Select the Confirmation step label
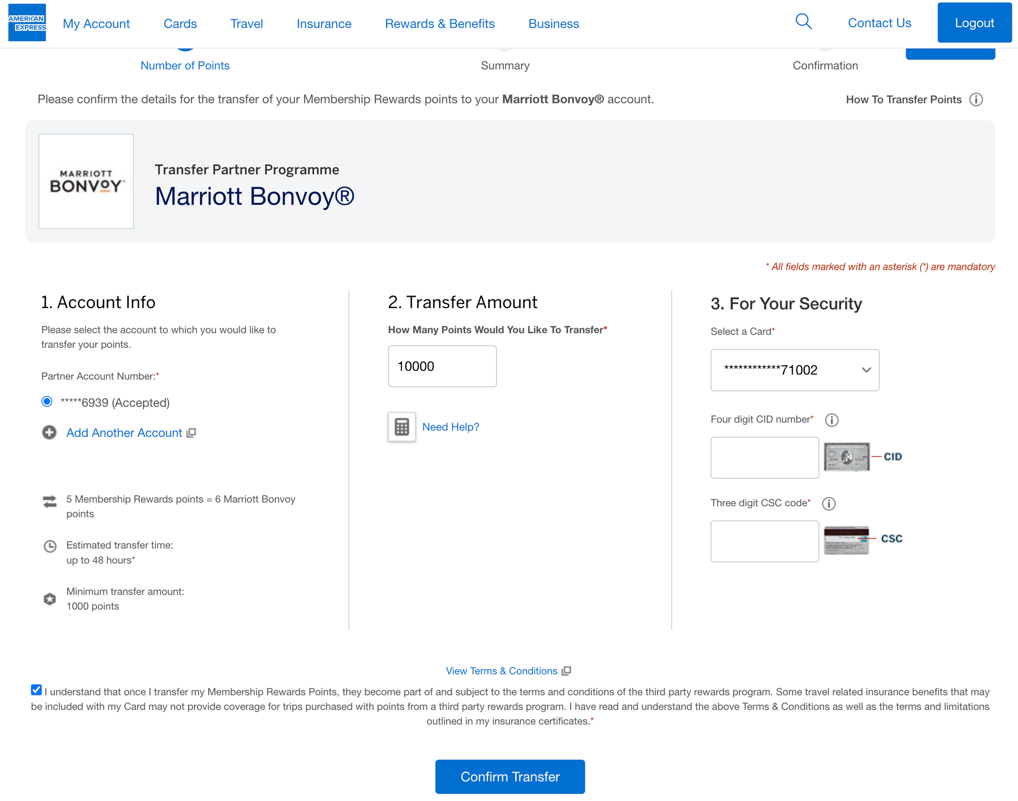 click(x=825, y=66)
